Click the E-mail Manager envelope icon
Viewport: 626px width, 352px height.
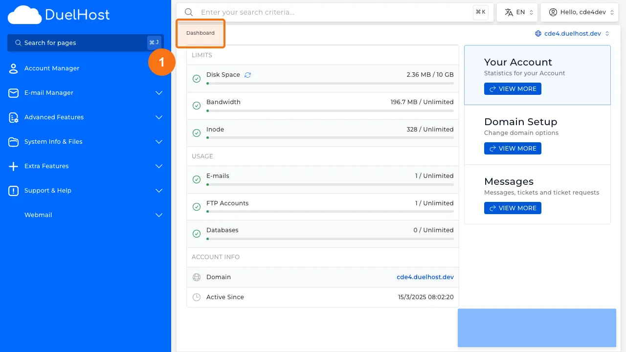coord(13,92)
